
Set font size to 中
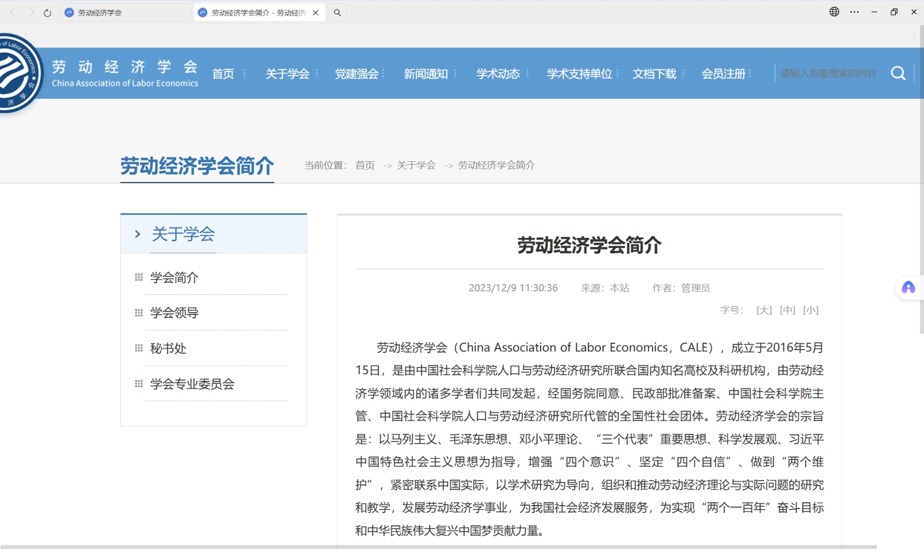pos(787,310)
